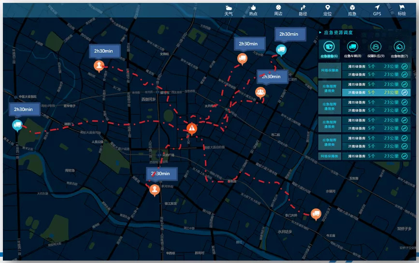Image resolution: width=419 pixels, height=263 pixels.
Task: Switch to the 保障队伍(9) tab
Action: [376, 50]
